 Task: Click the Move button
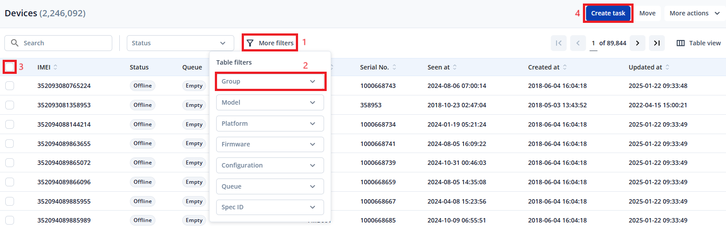click(x=647, y=13)
